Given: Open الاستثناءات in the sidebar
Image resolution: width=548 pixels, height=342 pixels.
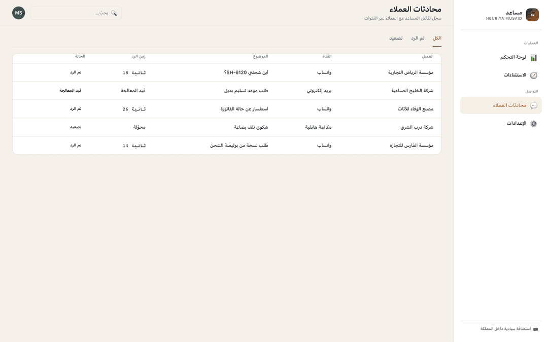Looking at the screenshot, I should 501,75.
